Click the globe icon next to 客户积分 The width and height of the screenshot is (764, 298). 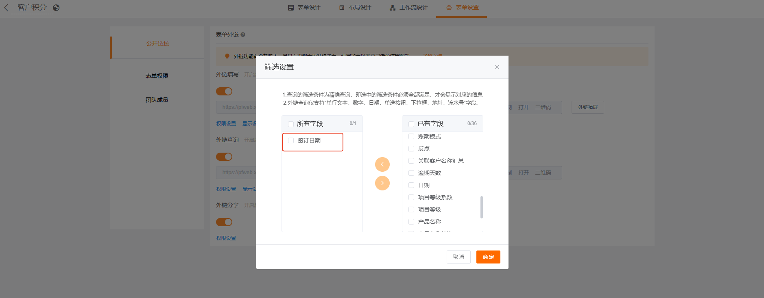56,8
